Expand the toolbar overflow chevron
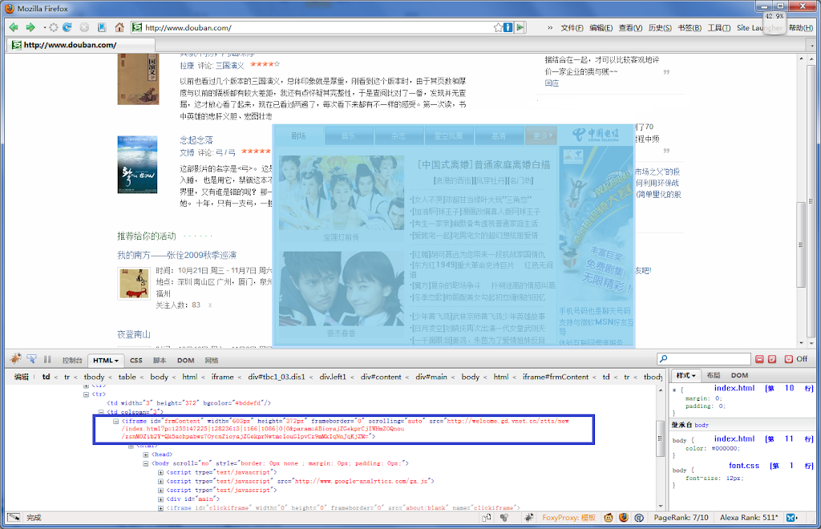This screenshot has width=821, height=529. tap(550, 28)
